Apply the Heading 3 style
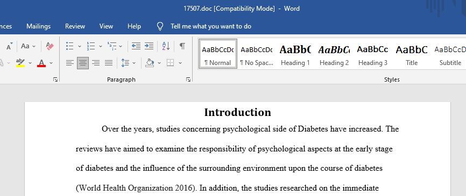466x196 pixels. tap(373, 54)
